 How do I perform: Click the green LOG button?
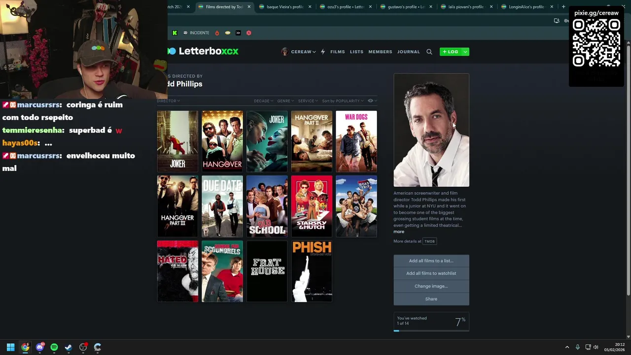click(x=451, y=52)
